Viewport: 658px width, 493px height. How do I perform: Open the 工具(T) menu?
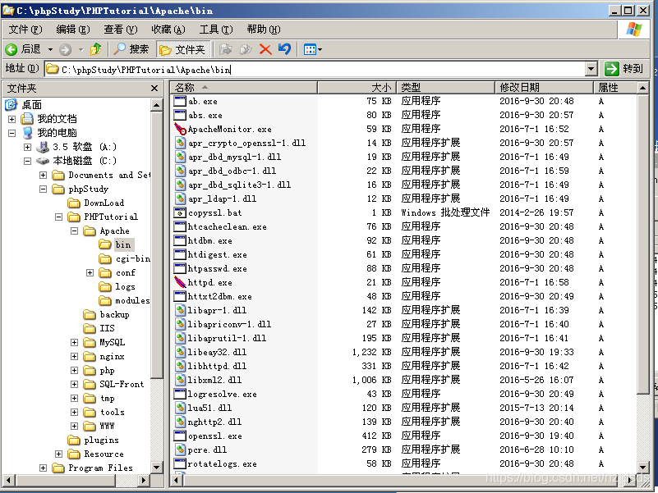[216, 30]
